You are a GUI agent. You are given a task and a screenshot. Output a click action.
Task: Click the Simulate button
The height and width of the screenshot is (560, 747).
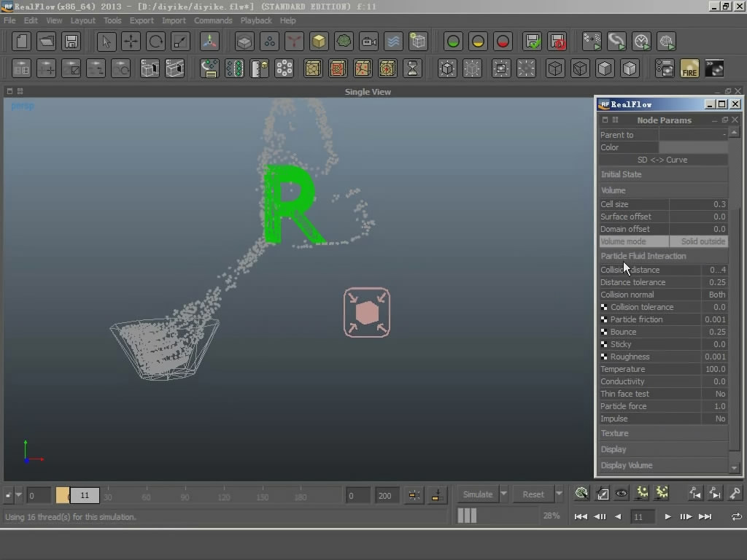point(478,494)
